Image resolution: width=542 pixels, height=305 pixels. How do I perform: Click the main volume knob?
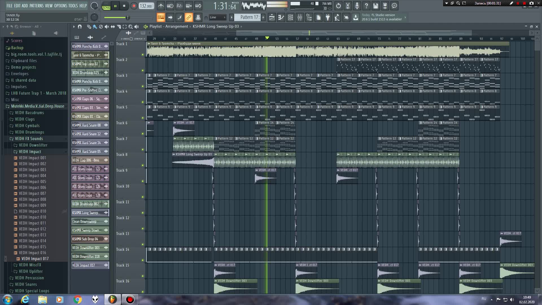(x=94, y=6)
